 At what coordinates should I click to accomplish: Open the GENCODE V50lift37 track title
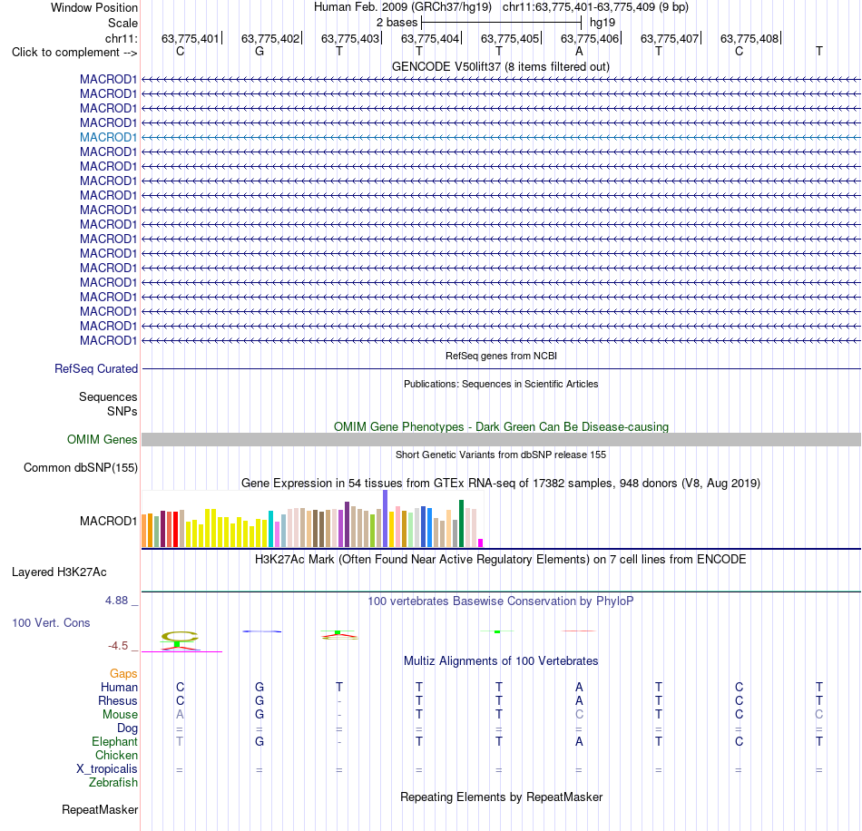[x=500, y=66]
